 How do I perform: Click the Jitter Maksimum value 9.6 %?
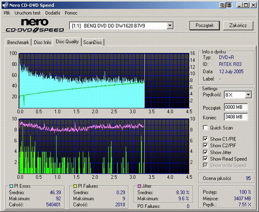184,199
